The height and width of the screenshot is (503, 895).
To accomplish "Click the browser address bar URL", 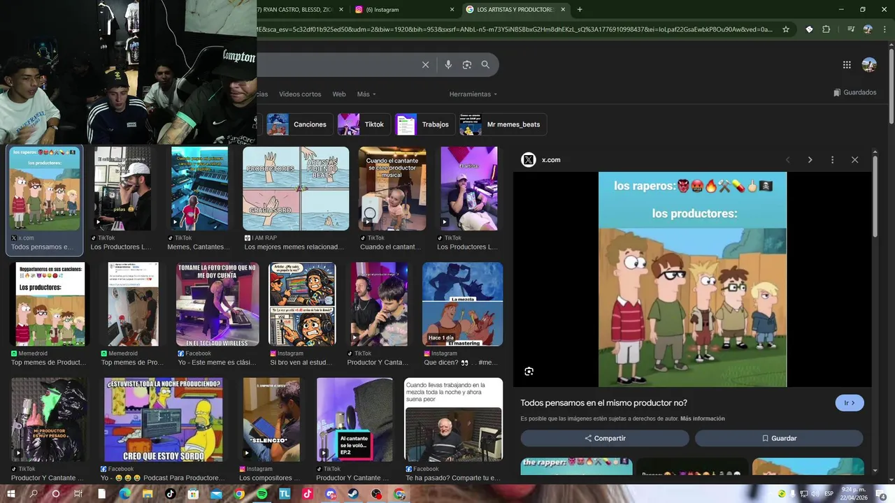I will coord(515,29).
